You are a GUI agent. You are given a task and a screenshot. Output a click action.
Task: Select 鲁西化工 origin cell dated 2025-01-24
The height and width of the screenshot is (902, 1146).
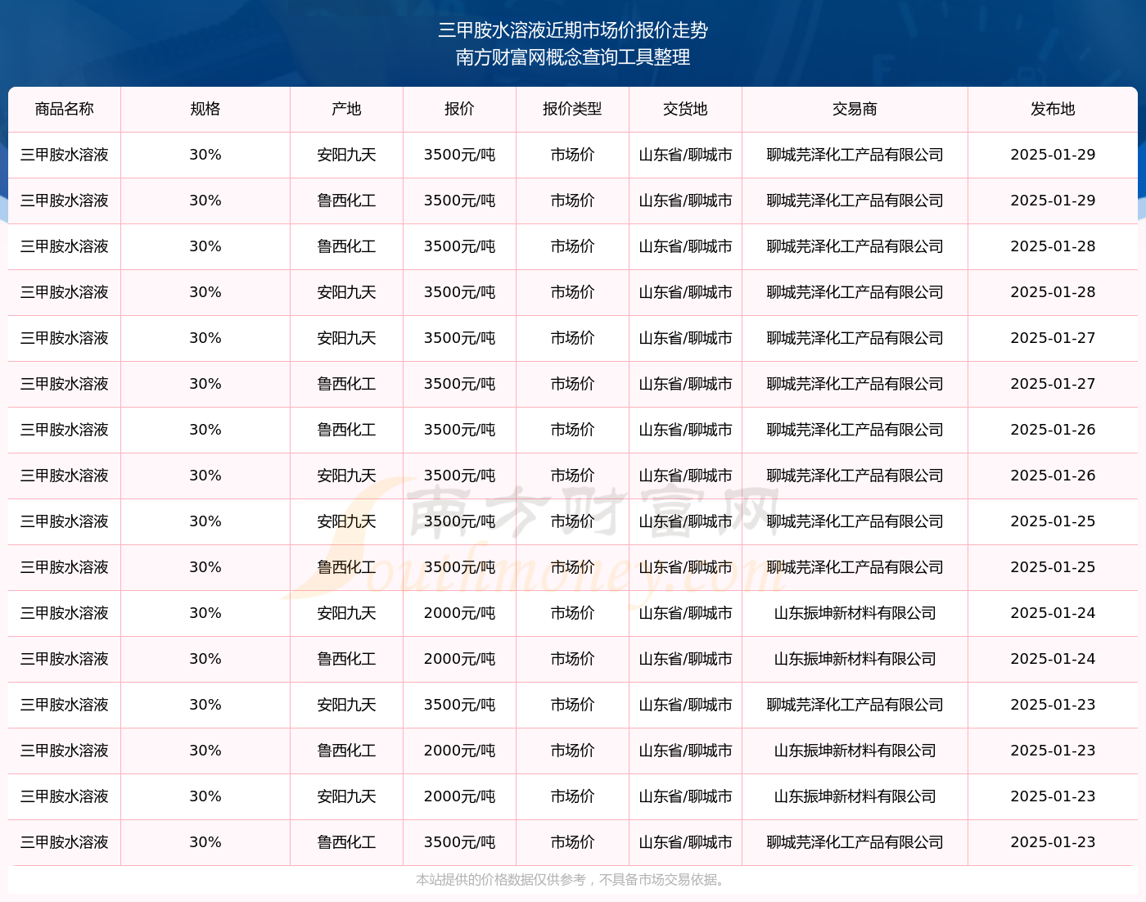click(346, 659)
